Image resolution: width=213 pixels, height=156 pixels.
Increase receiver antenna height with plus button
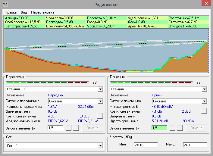180,128
